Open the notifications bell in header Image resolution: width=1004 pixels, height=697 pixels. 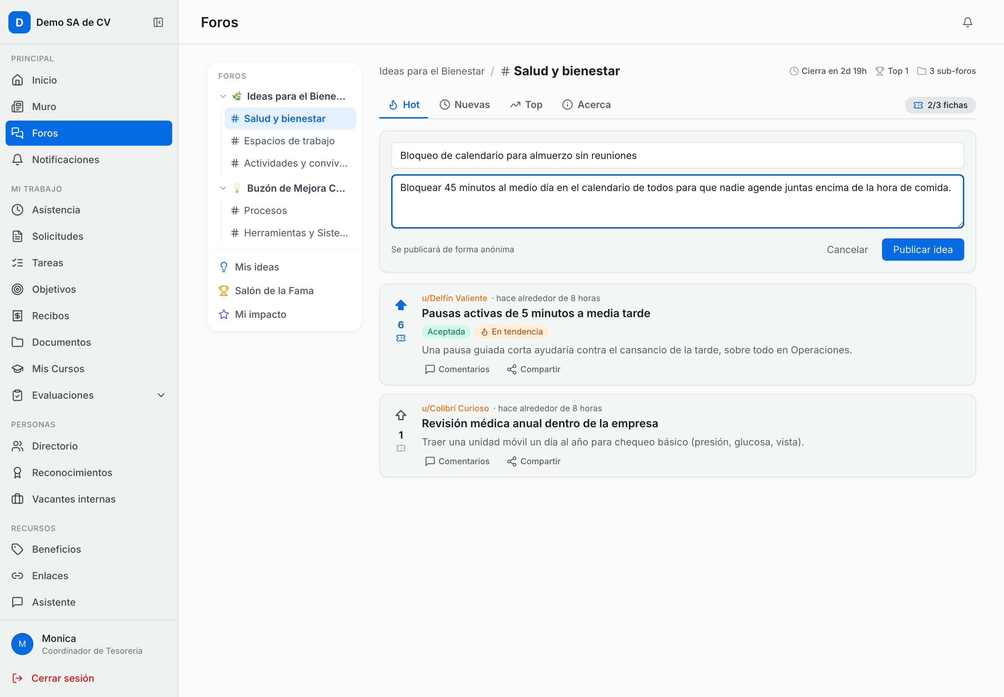click(x=967, y=22)
